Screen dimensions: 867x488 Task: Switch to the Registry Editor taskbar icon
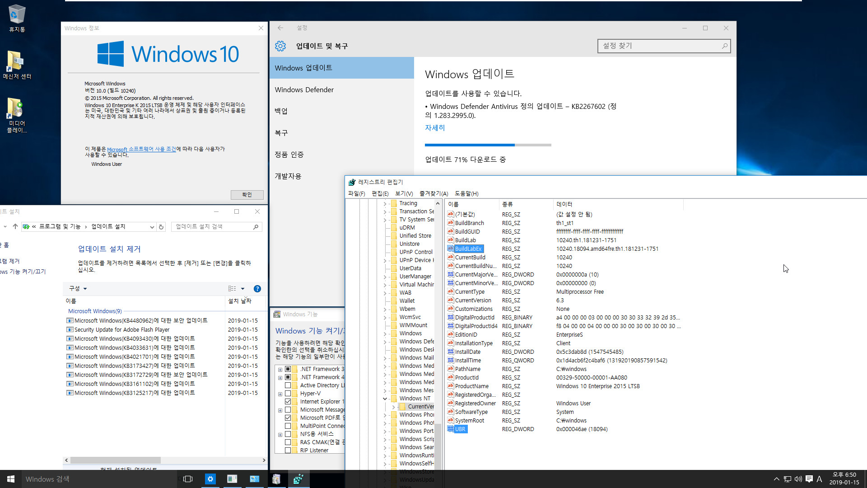(x=298, y=479)
